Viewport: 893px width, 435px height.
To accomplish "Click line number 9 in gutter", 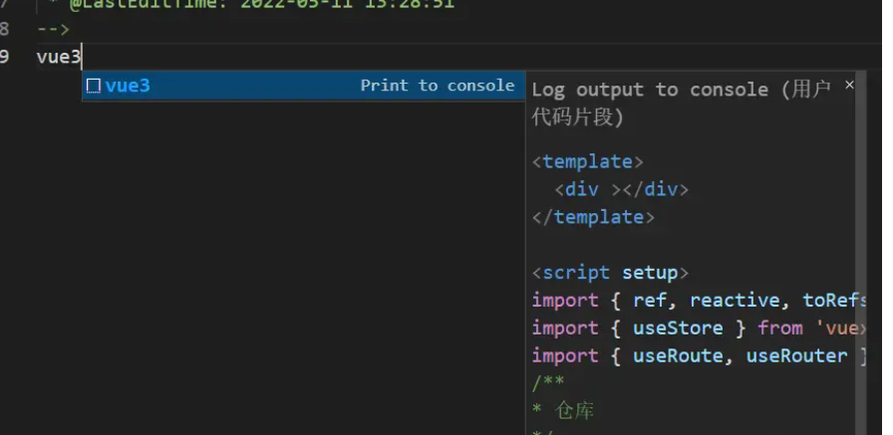I will pos(5,57).
